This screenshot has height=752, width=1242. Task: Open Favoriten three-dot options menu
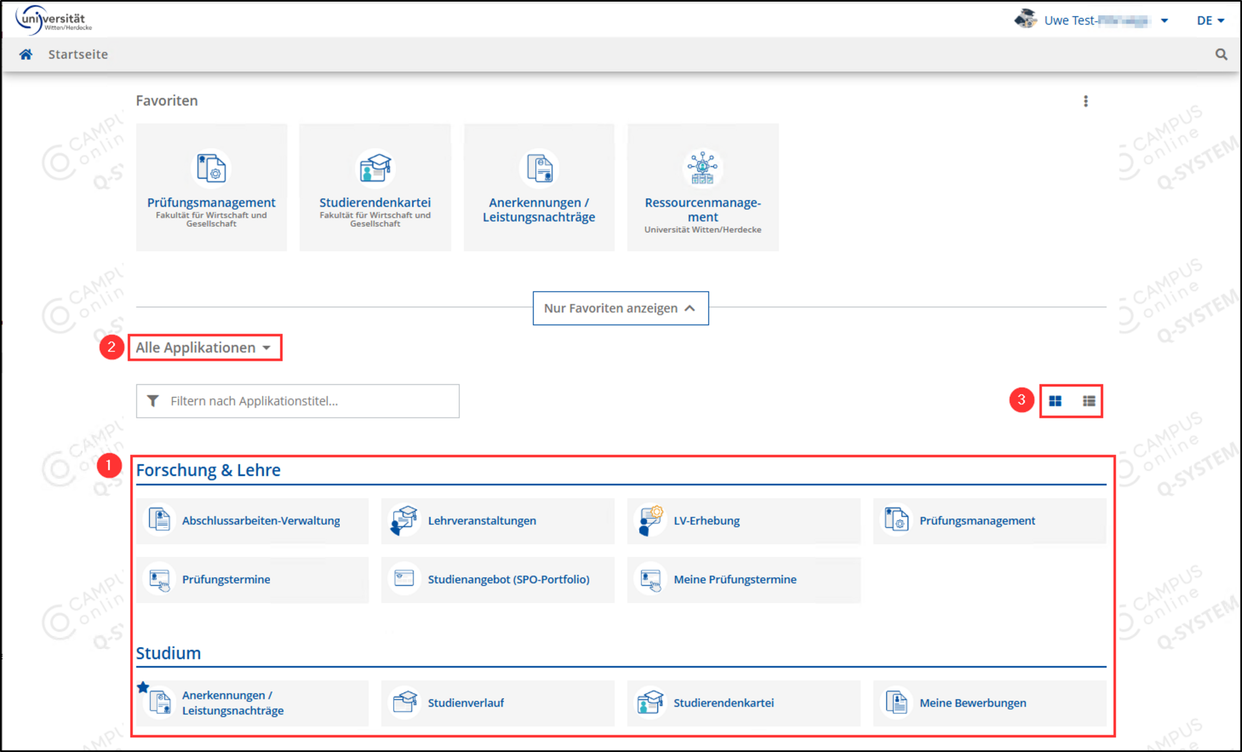pos(1085,101)
